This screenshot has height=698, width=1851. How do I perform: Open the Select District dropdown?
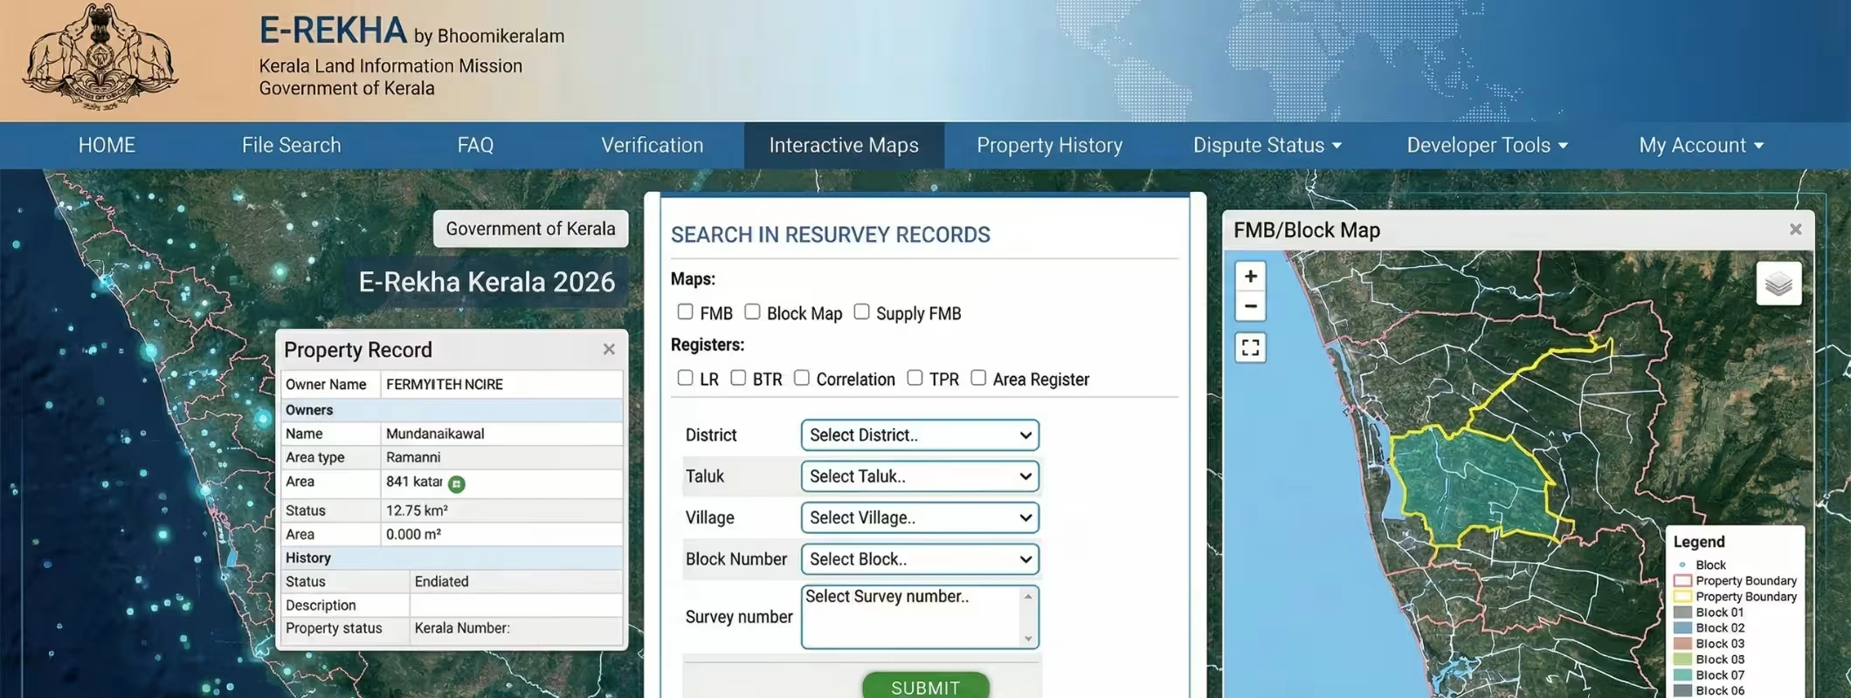point(920,435)
